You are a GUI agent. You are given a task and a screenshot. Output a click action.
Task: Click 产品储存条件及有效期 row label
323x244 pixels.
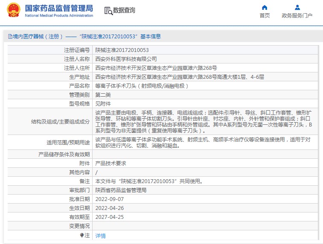(64, 155)
